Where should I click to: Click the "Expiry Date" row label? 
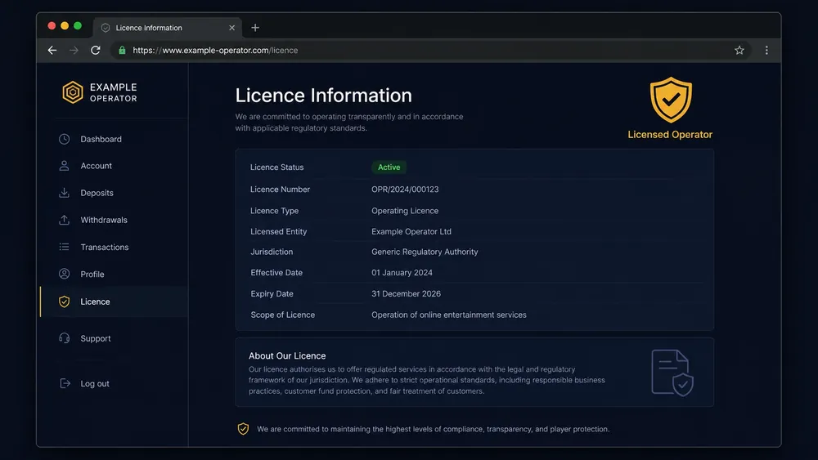tap(272, 294)
